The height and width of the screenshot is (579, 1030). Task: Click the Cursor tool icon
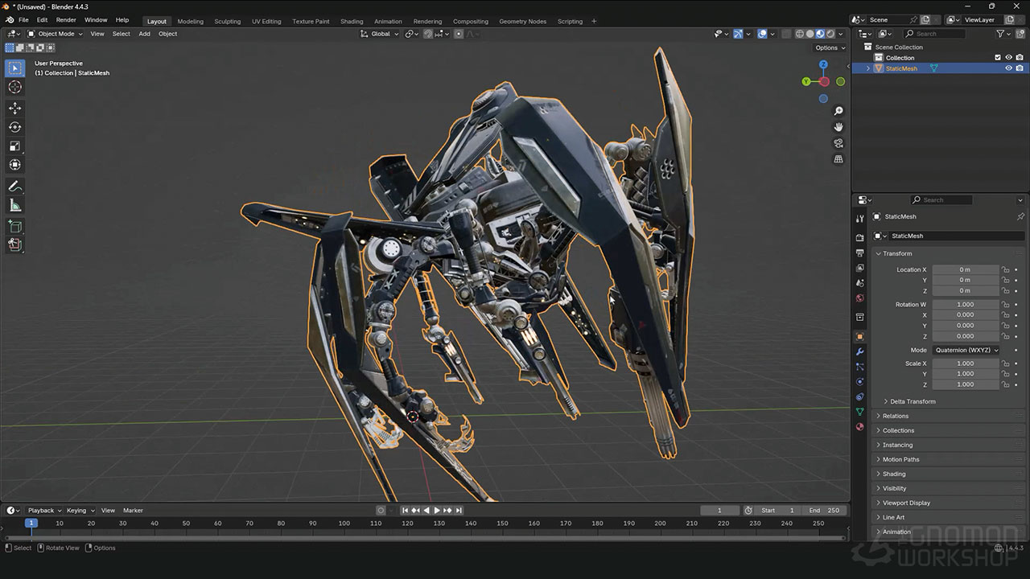(x=14, y=87)
